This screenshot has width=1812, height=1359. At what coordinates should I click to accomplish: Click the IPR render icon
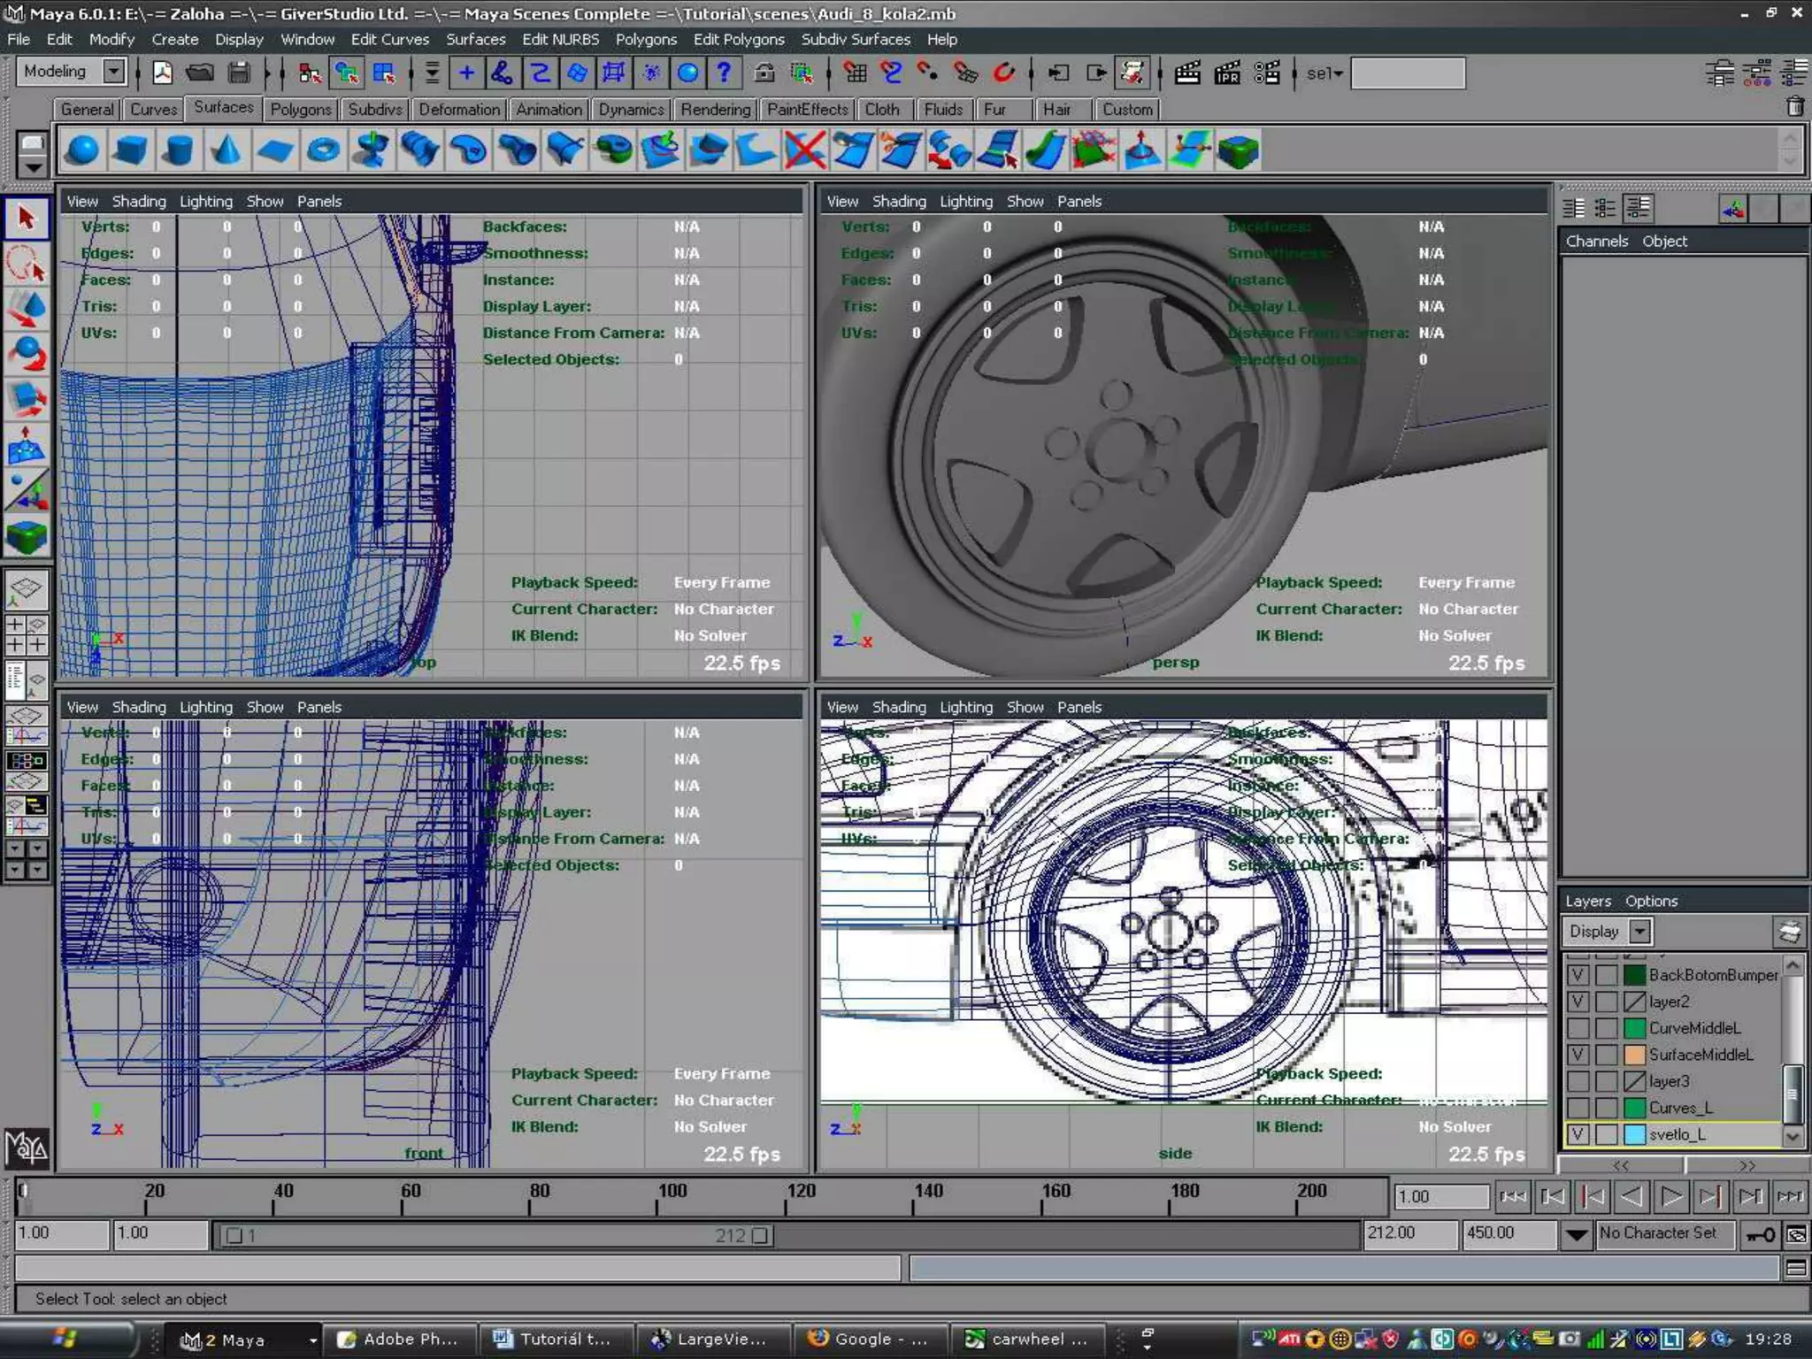(1227, 73)
